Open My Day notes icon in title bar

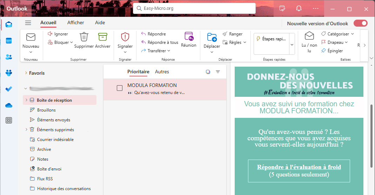[x=282, y=9]
